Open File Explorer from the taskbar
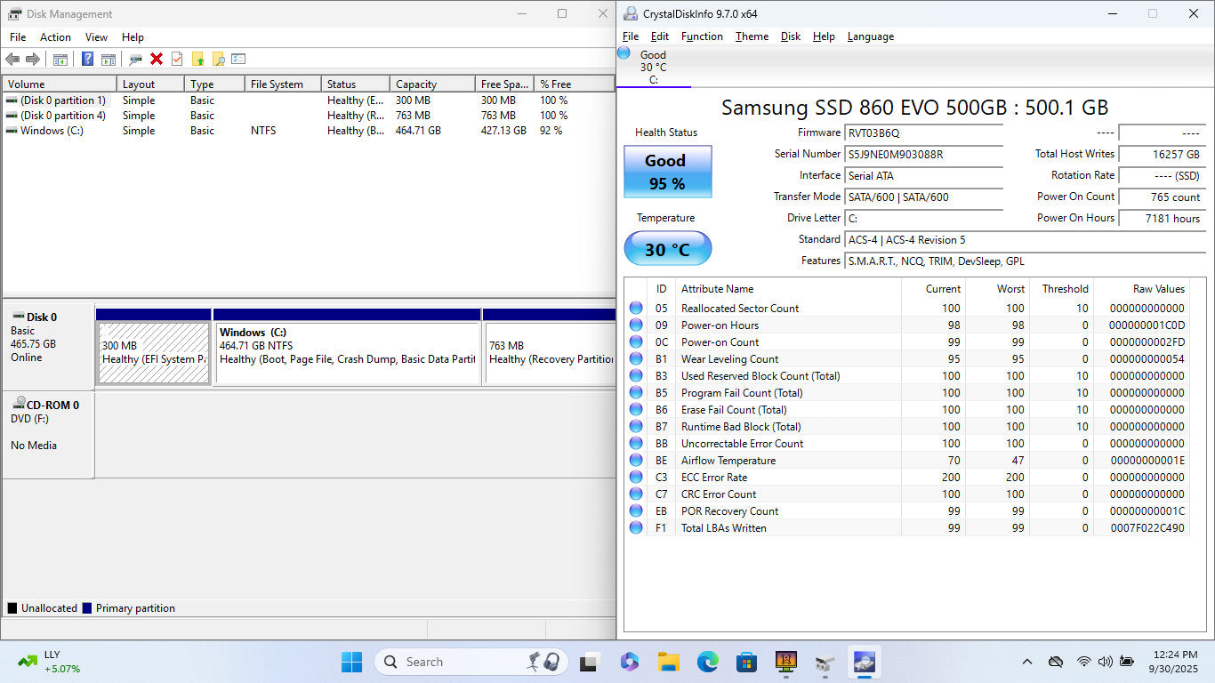The width and height of the screenshot is (1215, 683). [668, 662]
